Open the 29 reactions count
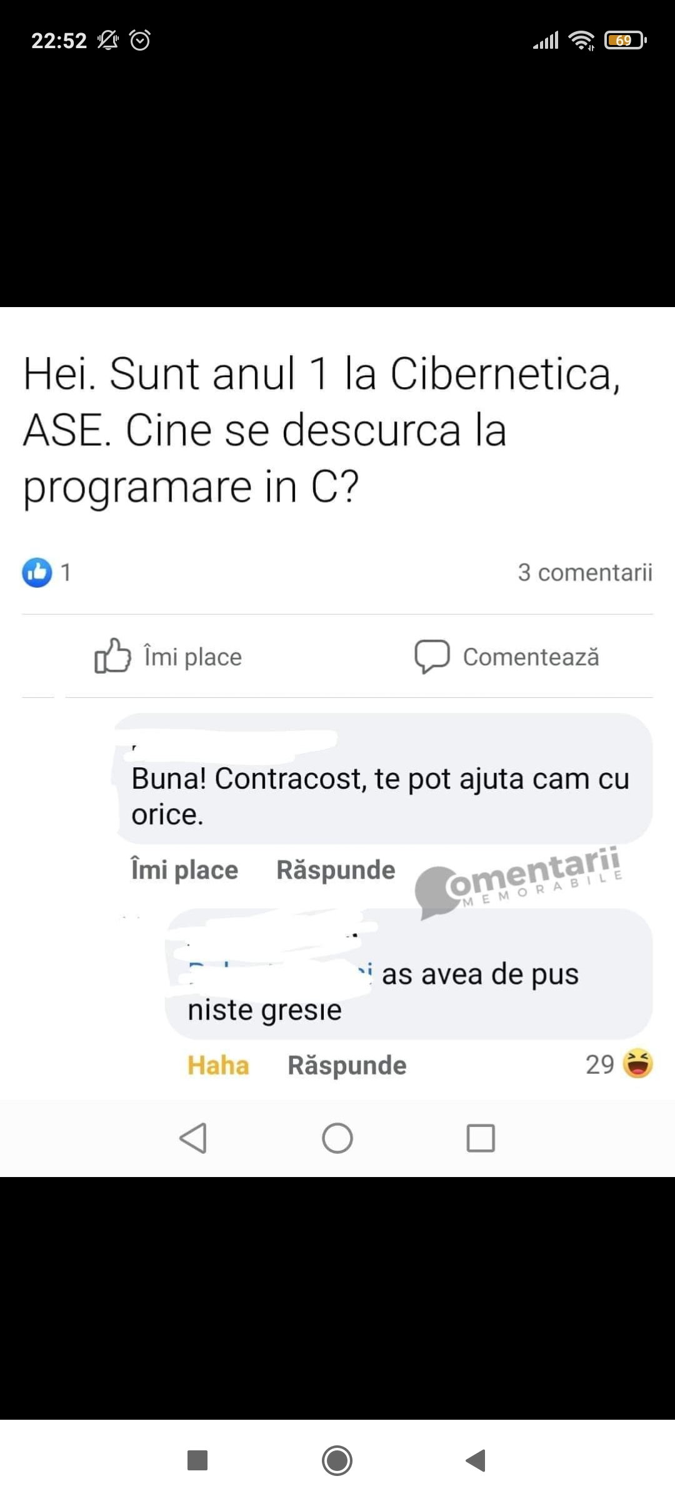The height and width of the screenshot is (1501, 675). 600,1064
